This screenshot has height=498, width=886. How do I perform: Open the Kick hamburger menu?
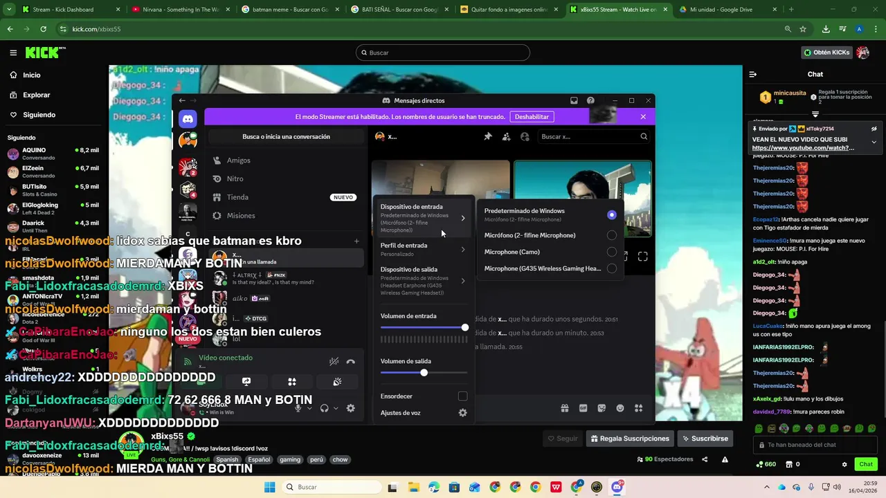[x=13, y=53]
